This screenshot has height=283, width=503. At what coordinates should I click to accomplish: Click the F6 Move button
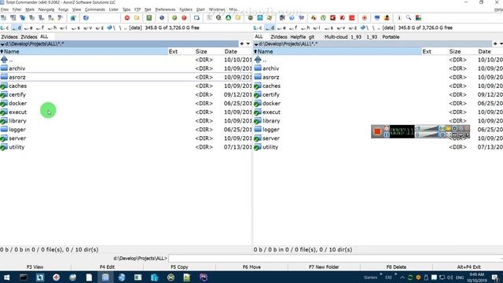click(x=251, y=267)
